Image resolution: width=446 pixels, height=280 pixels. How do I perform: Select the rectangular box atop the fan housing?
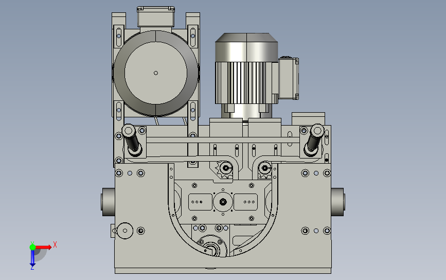click(x=156, y=16)
